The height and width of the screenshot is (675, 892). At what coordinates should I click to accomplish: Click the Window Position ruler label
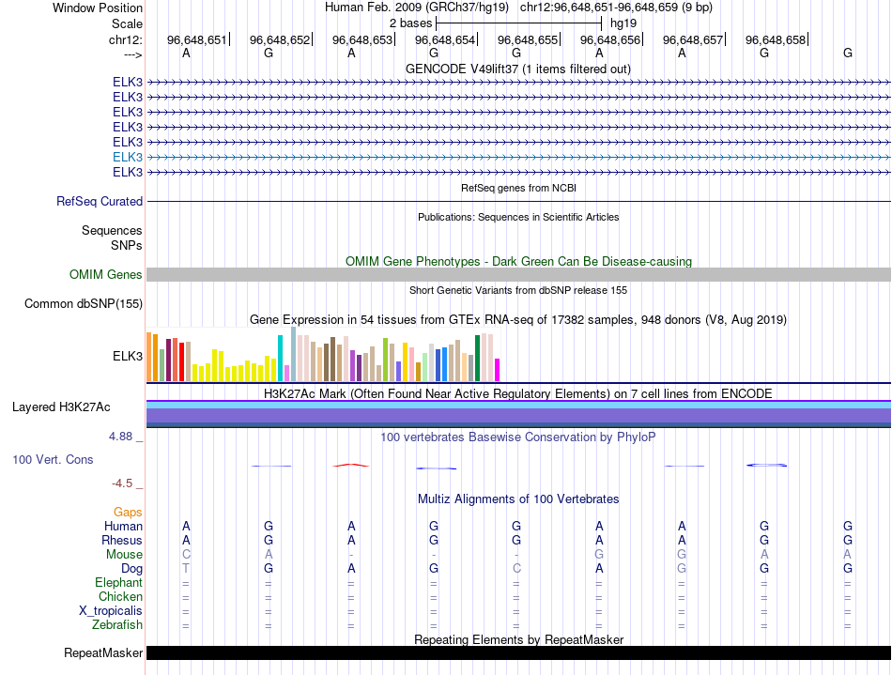(98, 8)
